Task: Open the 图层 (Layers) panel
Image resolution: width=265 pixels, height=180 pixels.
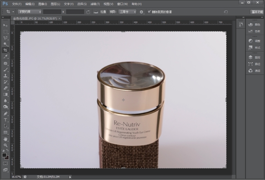Action: pyautogui.click(x=254, y=58)
